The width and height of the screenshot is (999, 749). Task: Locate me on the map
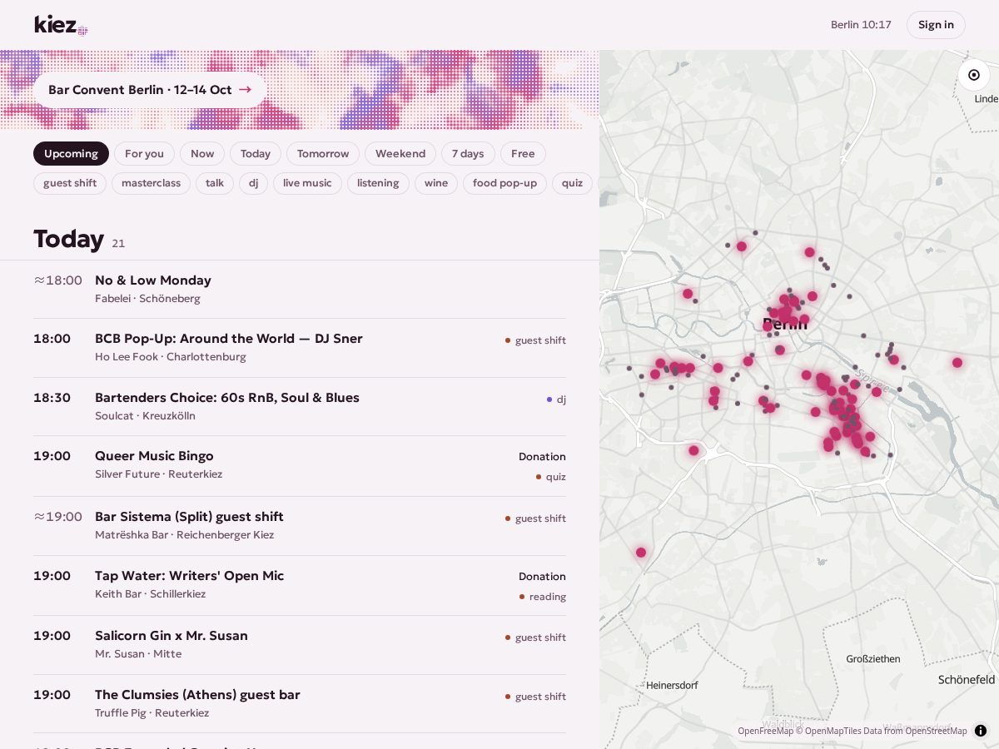click(974, 75)
